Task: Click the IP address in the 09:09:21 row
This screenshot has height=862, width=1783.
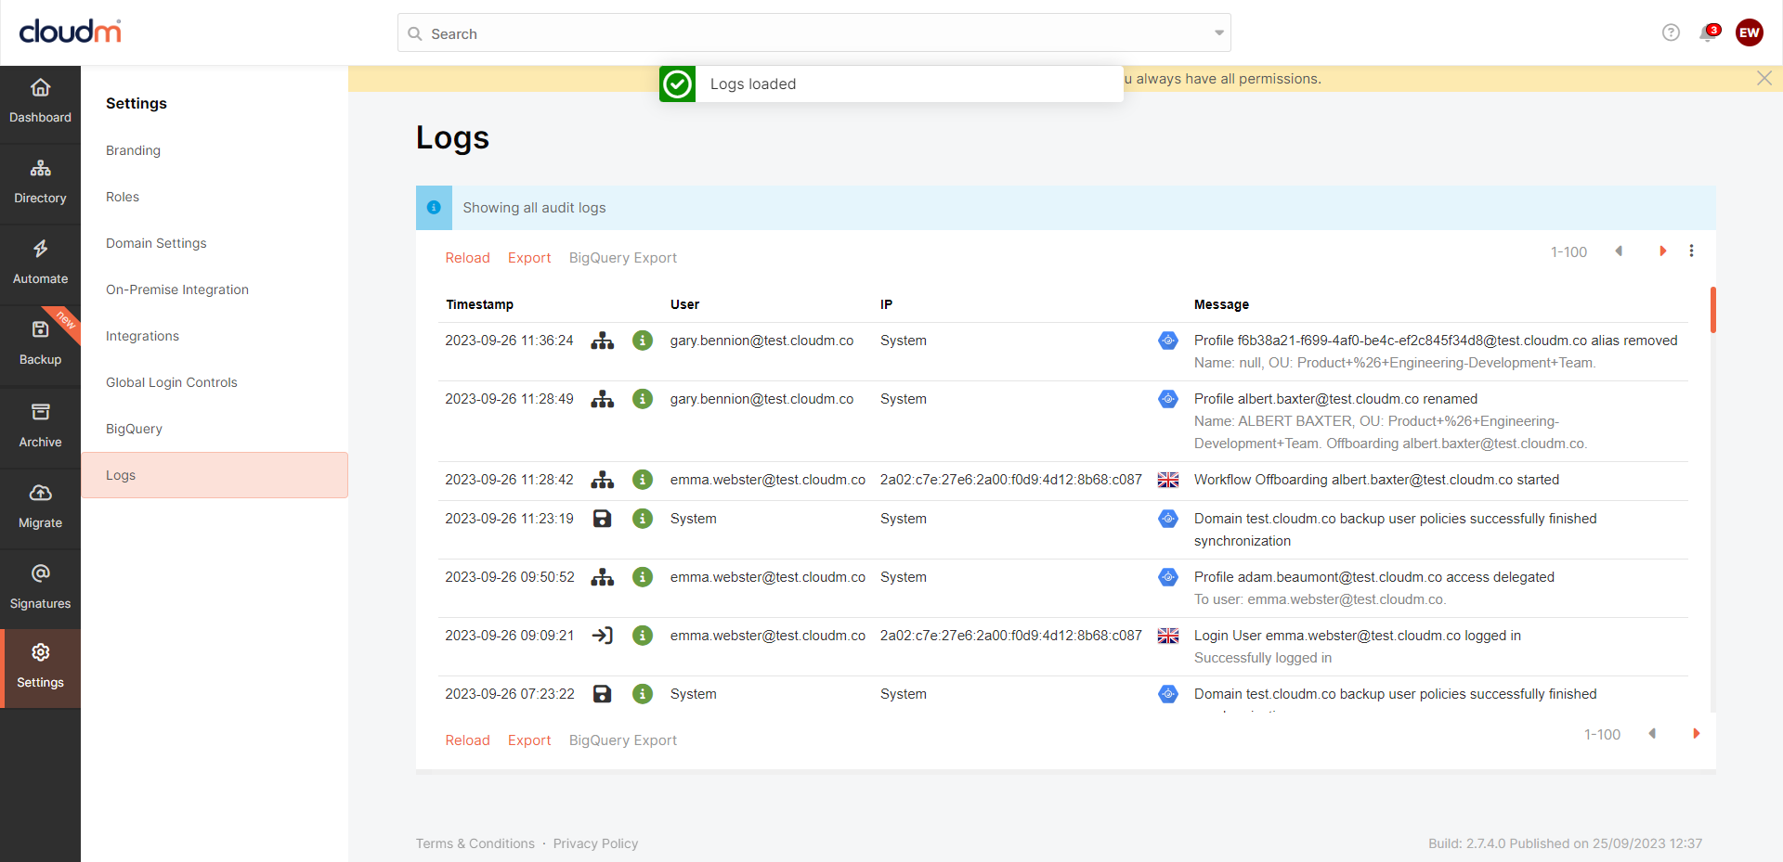Action: click(x=1010, y=636)
